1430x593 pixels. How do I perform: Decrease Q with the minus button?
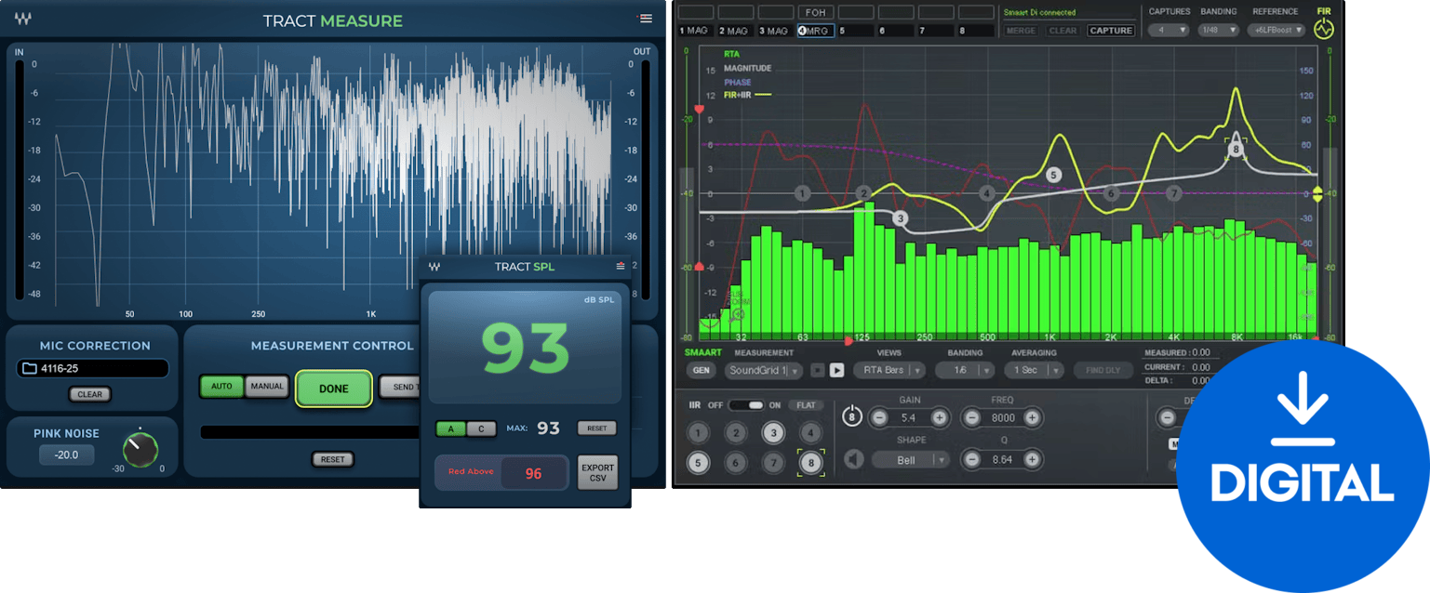pyautogui.click(x=972, y=459)
